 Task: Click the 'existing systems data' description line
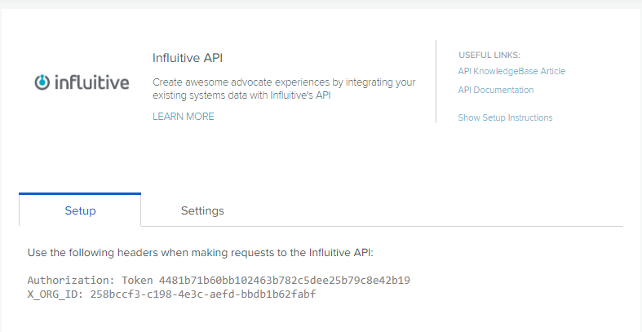click(241, 95)
